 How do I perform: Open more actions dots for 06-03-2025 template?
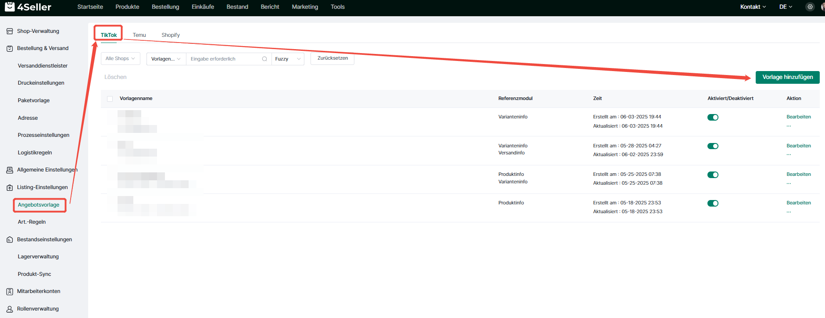click(789, 126)
